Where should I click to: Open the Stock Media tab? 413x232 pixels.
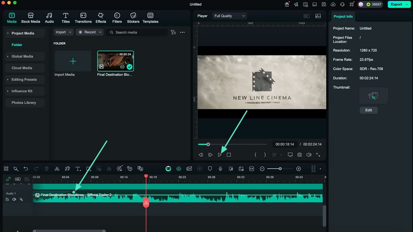click(30, 18)
